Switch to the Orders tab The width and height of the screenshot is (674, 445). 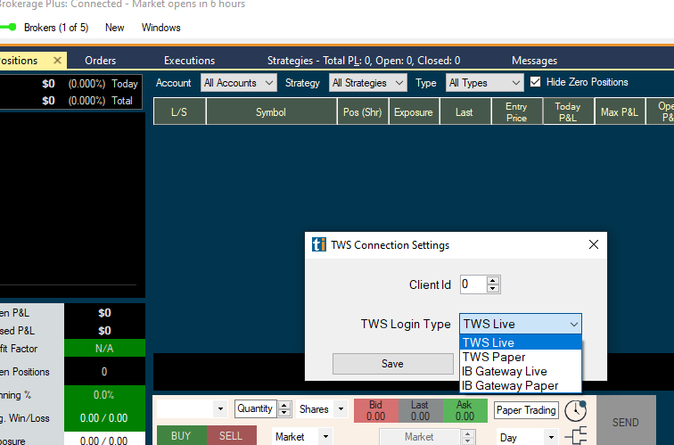click(x=100, y=61)
